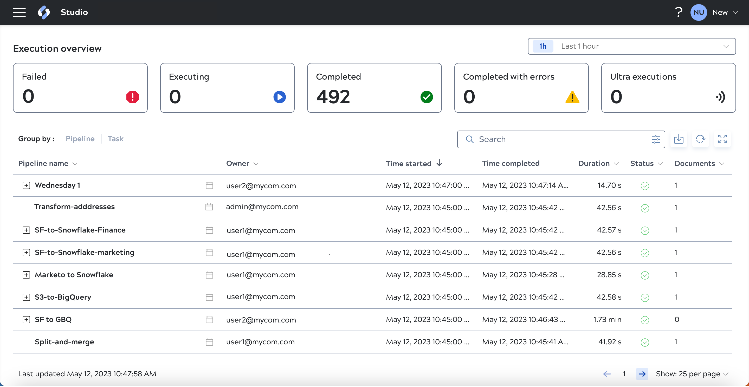Expand the S3-to-BigQuery pipeline row
This screenshot has height=387, width=749.
26,297
